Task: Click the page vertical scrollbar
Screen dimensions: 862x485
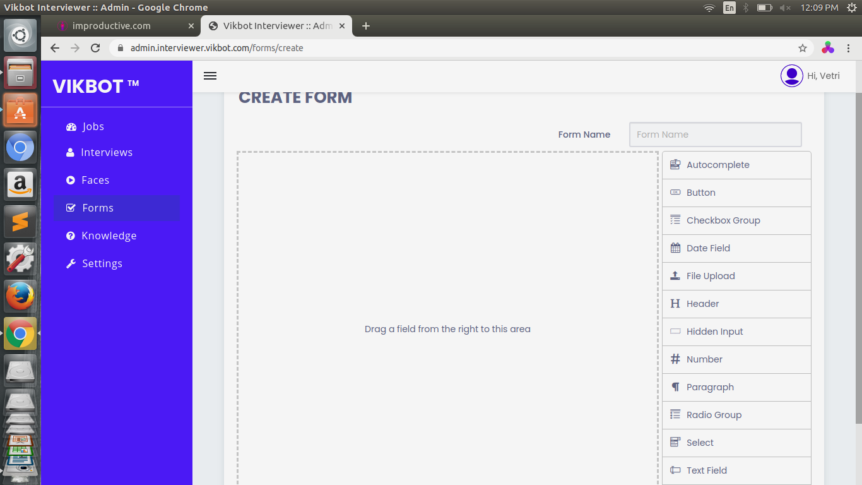Action: (858, 258)
